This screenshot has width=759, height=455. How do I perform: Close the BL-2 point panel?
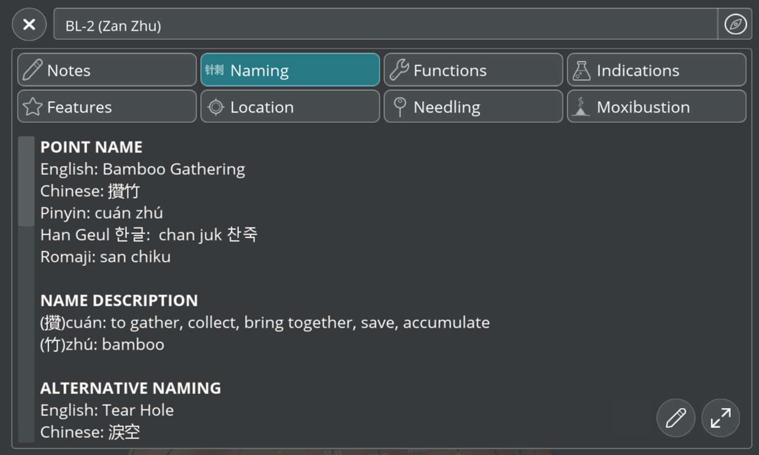(x=29, y=24)
